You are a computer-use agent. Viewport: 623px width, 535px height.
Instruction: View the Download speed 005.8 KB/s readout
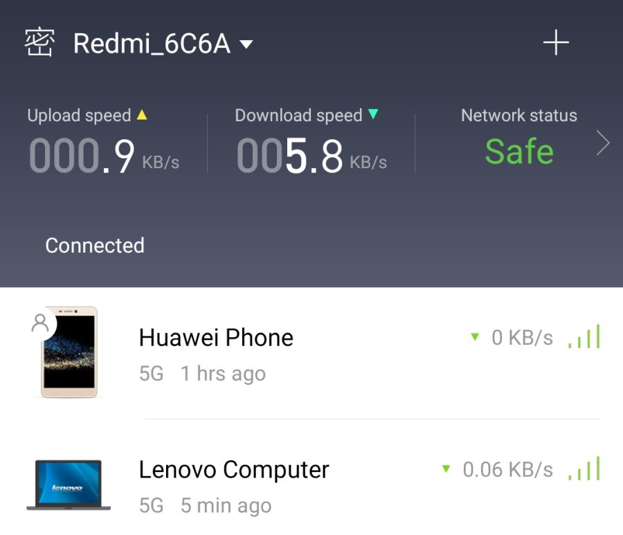coord(311,156)
